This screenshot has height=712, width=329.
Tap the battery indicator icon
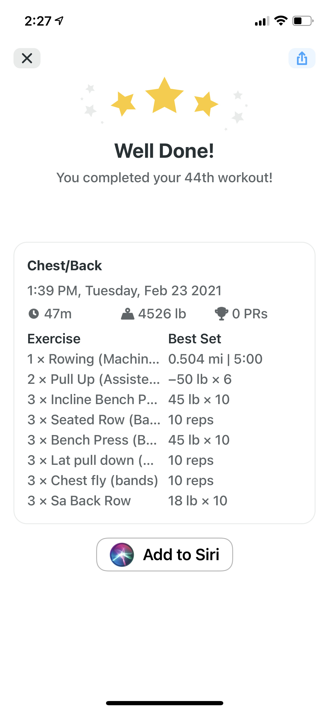pos(303,21)
